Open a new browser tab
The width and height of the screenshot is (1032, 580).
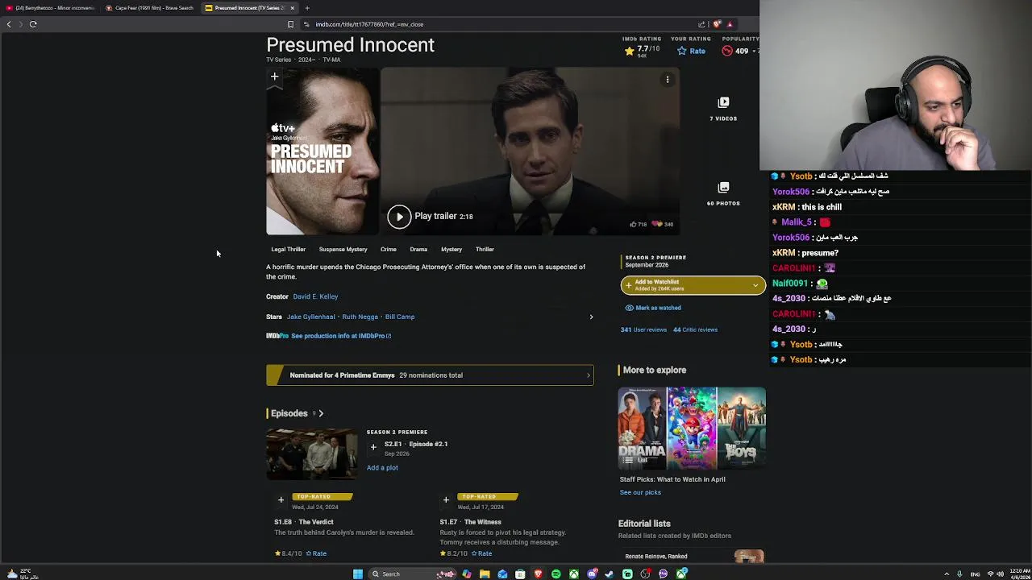click(307, 8)
